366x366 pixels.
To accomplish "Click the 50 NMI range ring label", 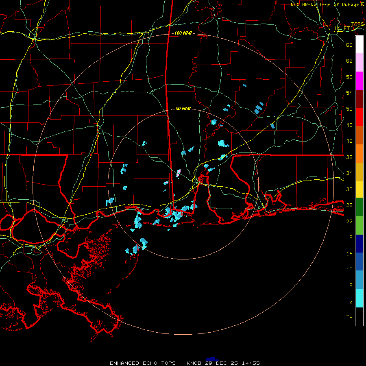I will point(183,109).
